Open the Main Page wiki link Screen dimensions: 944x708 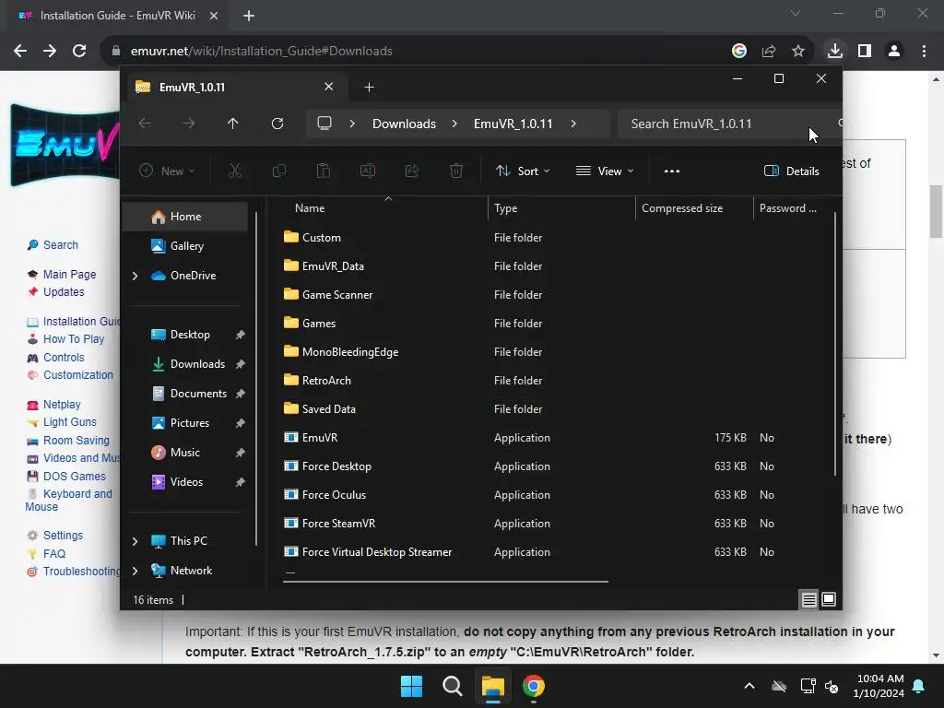pos(69,275)
